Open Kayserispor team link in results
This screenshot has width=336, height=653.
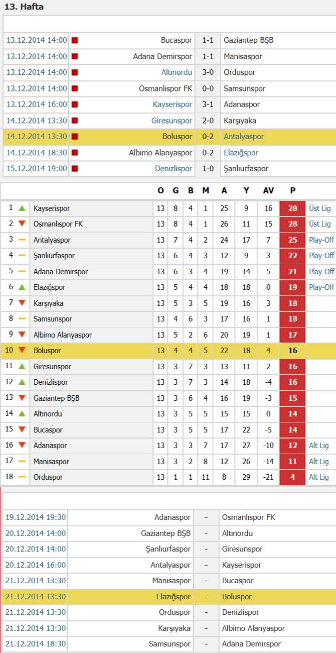pos(173,104)
